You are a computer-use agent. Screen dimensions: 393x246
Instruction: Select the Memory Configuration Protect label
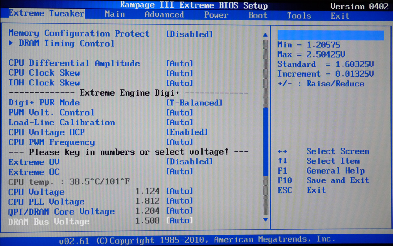coord(79,33)
